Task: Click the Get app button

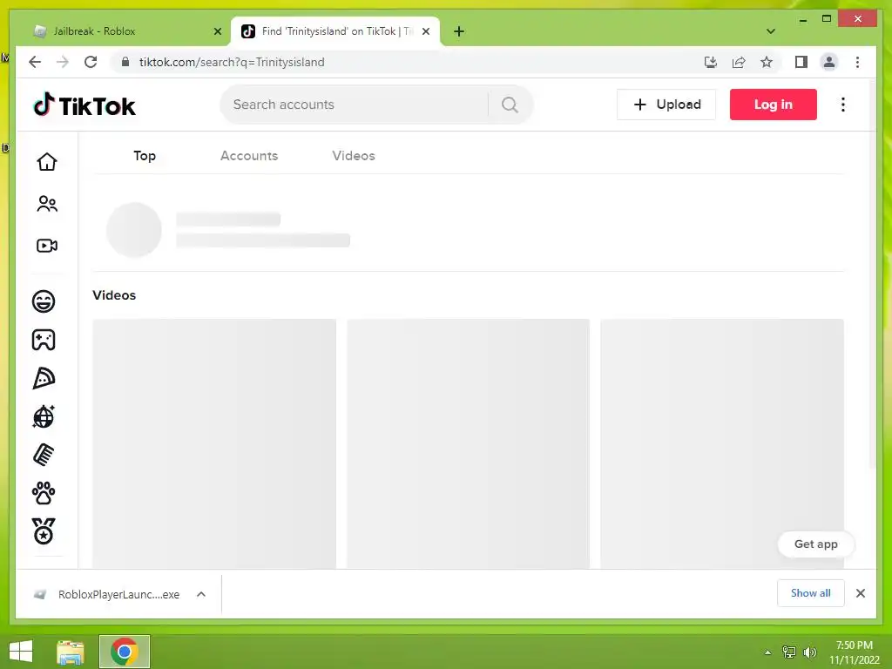Action: point(815,544)
